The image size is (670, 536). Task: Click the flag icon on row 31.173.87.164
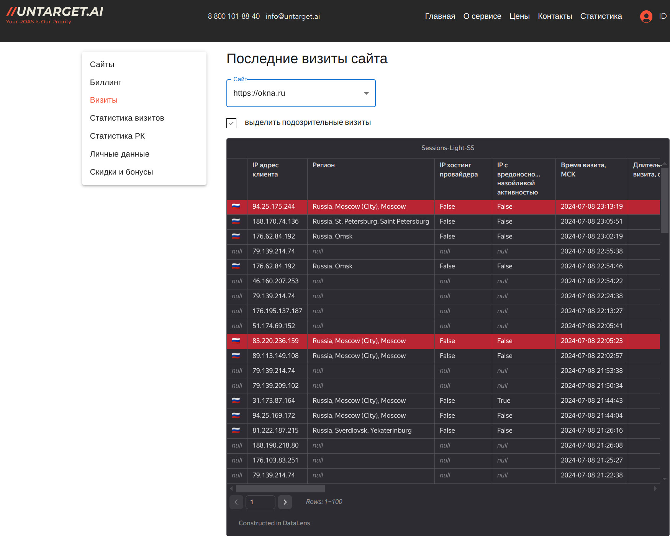(237, 400)
